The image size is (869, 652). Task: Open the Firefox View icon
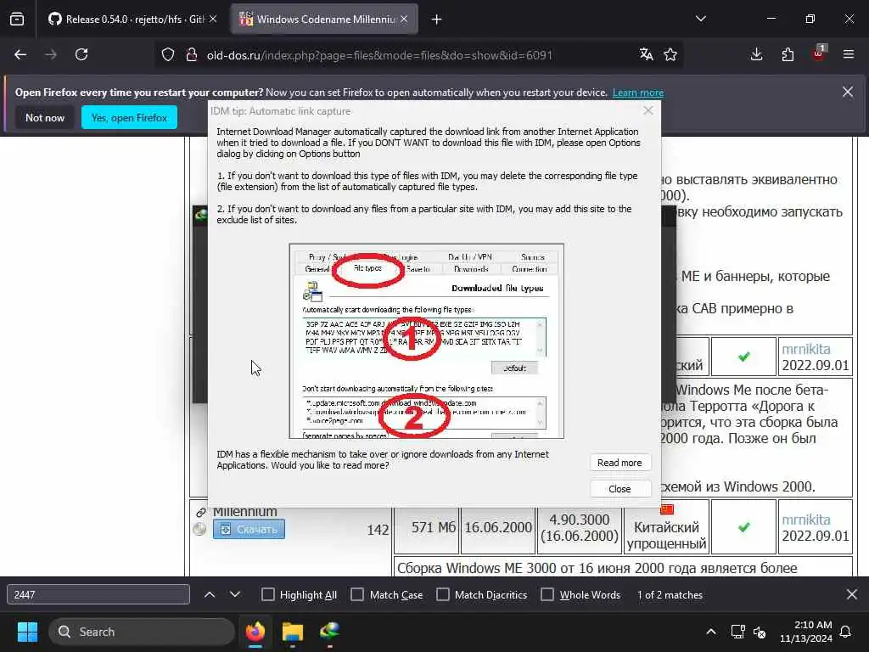point(17,20)
